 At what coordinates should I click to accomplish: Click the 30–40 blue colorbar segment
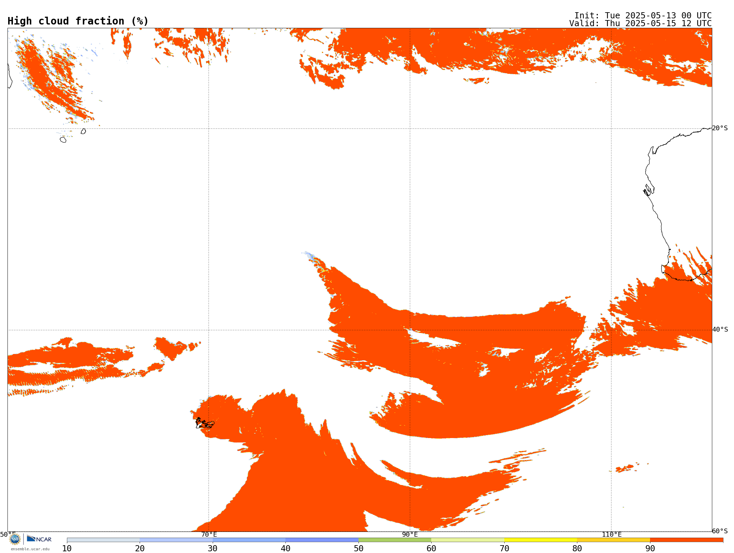coord(249,540)
